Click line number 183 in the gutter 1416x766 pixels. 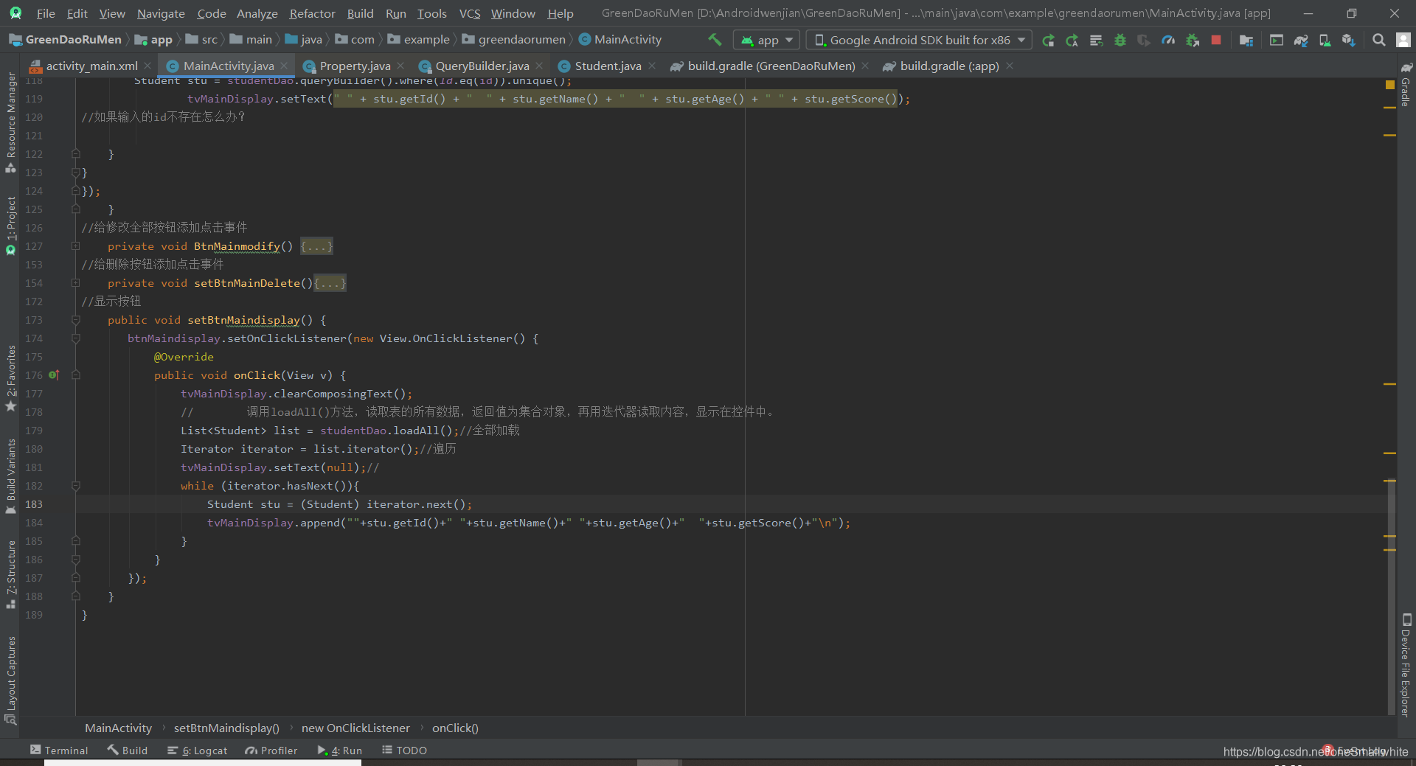click(x=34, y=504)
